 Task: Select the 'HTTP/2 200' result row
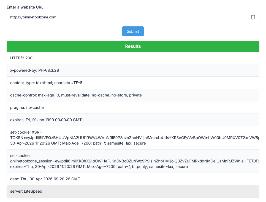point(133,58)
